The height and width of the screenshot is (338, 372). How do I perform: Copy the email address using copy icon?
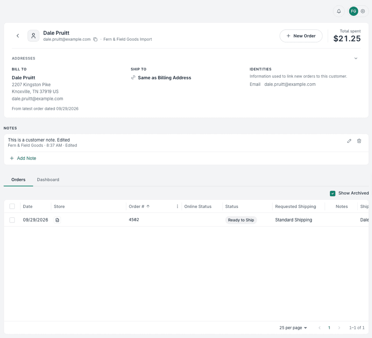tap(95, 39)
